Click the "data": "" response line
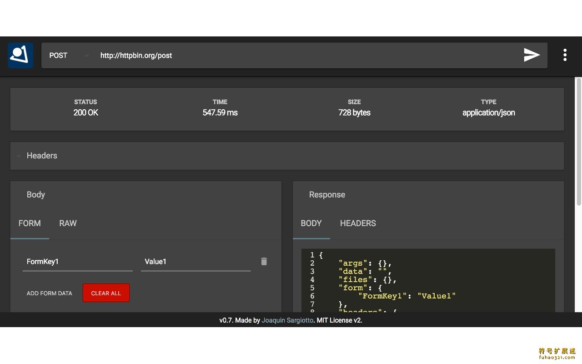This screenshot has width=582, height=364. (x=365, y=272)
